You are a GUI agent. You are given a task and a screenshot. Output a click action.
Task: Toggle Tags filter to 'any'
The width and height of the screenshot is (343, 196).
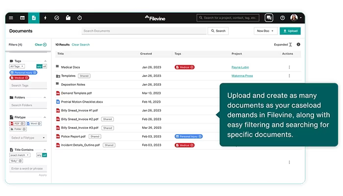tap(39, 66)
